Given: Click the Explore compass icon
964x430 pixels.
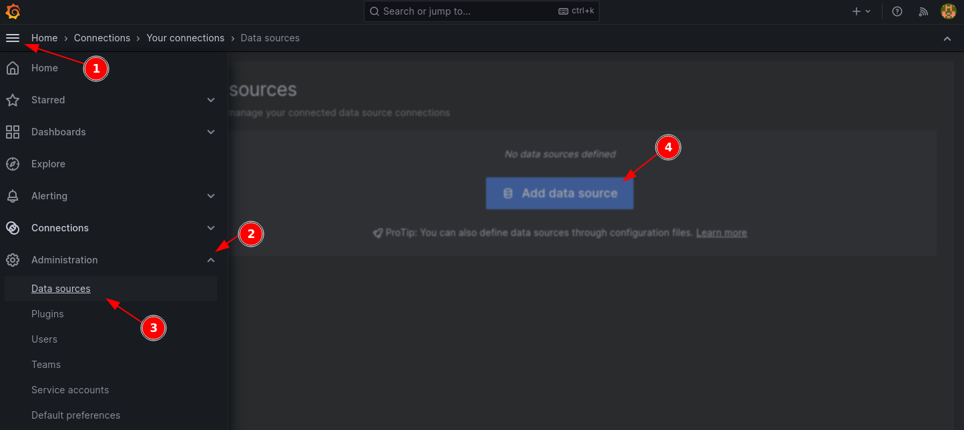Looking at the screenshot, I should point(13,164).
